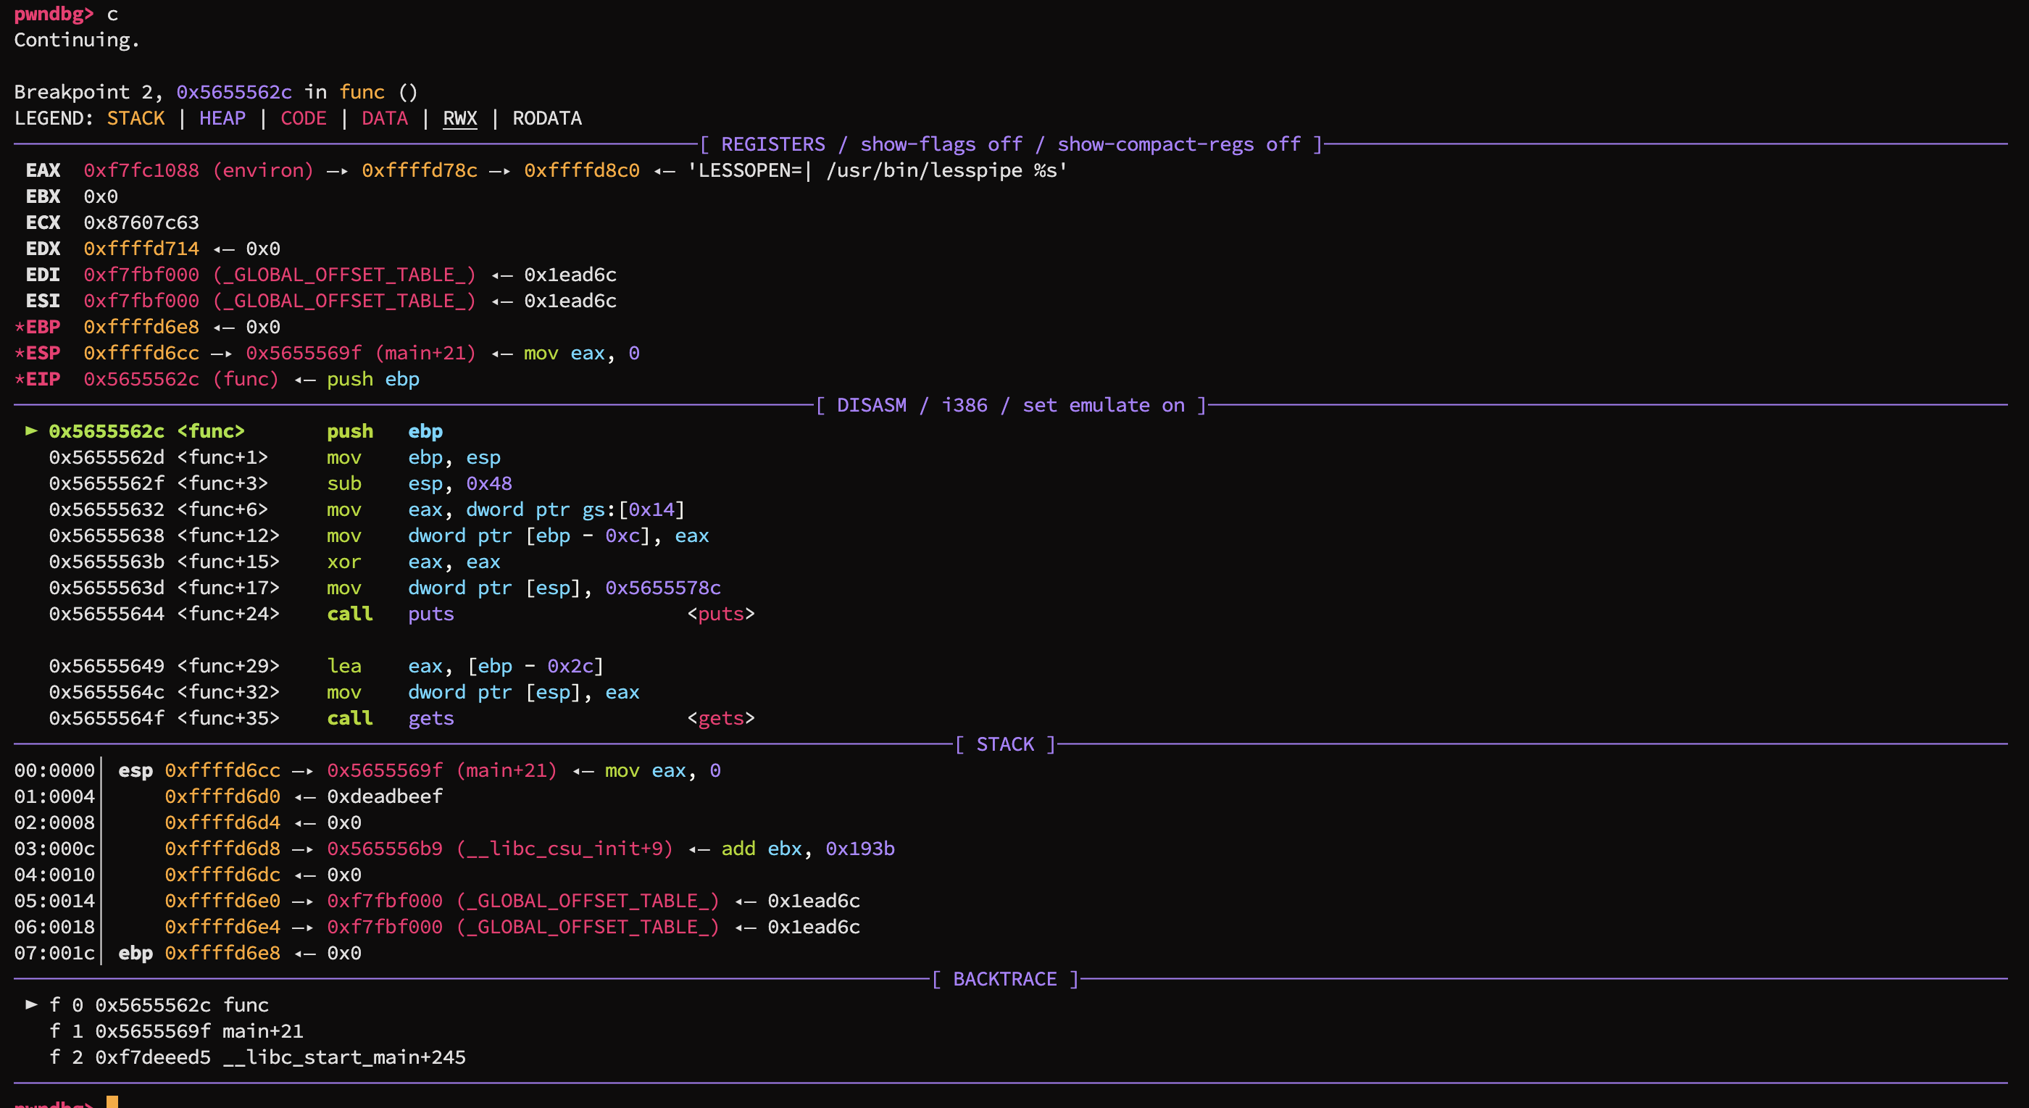Image resolution: width=2029 pixels, height=1108 pixels.
Task: Click the HEAP legend label
Action: click(222, 118)
